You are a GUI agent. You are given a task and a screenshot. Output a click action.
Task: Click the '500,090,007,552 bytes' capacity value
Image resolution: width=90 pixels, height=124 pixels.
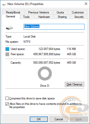47,63
